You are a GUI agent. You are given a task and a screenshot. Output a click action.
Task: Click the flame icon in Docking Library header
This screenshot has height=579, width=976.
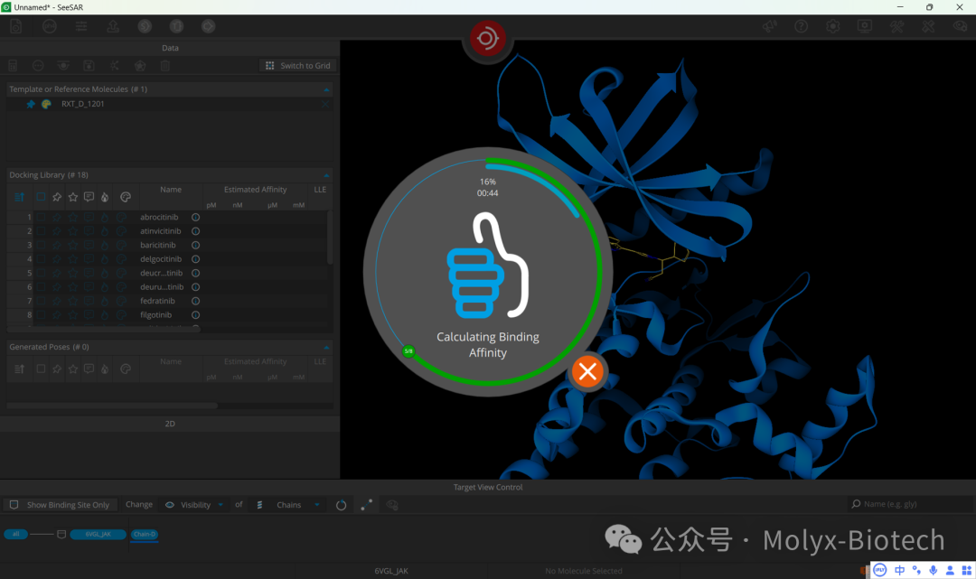(105, 197)
